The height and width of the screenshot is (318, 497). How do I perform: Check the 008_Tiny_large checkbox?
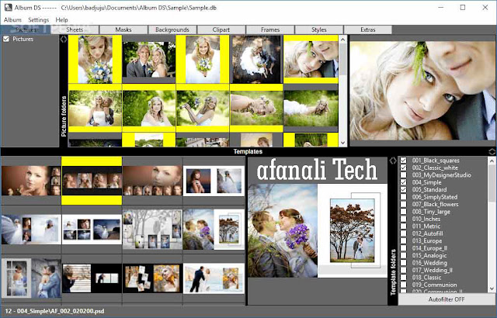(x=403, y=212)
